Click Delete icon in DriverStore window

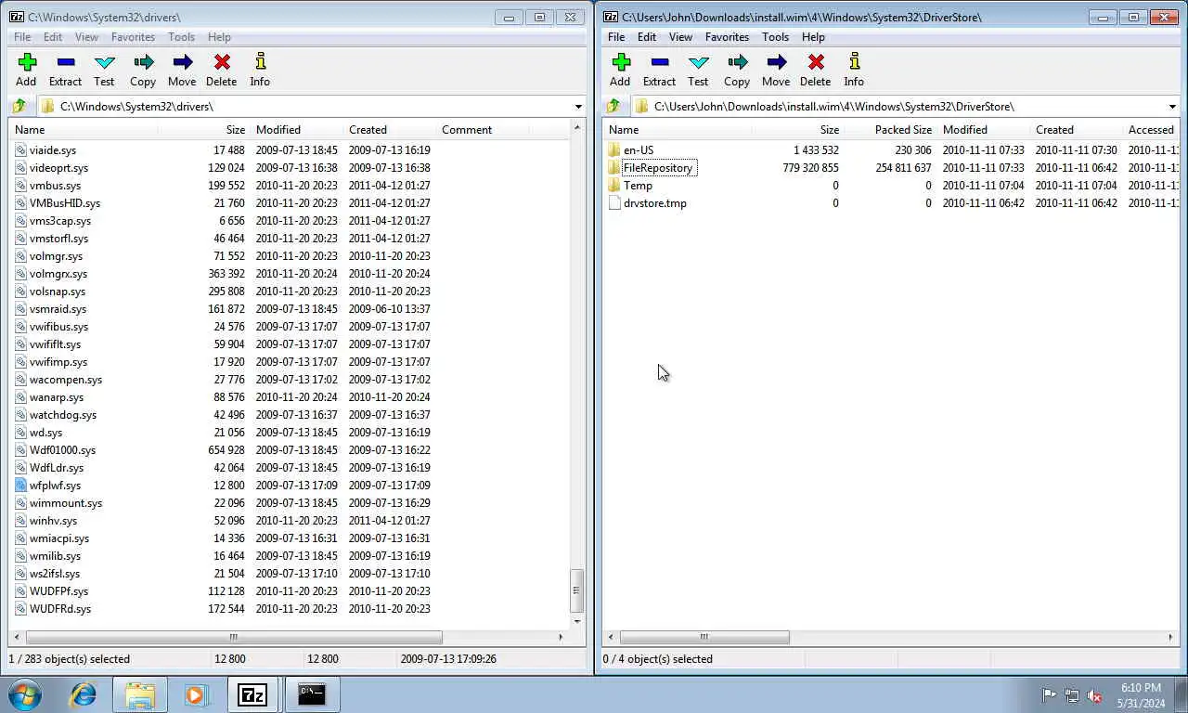coord(816,62)
